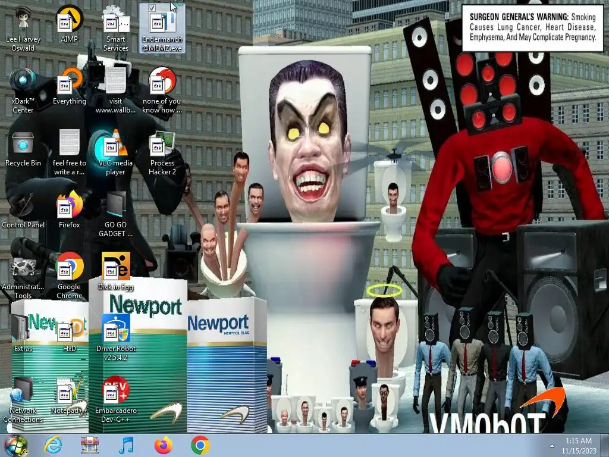
Task: Launch Chrome from the taskbar
Action: [200, 445]
